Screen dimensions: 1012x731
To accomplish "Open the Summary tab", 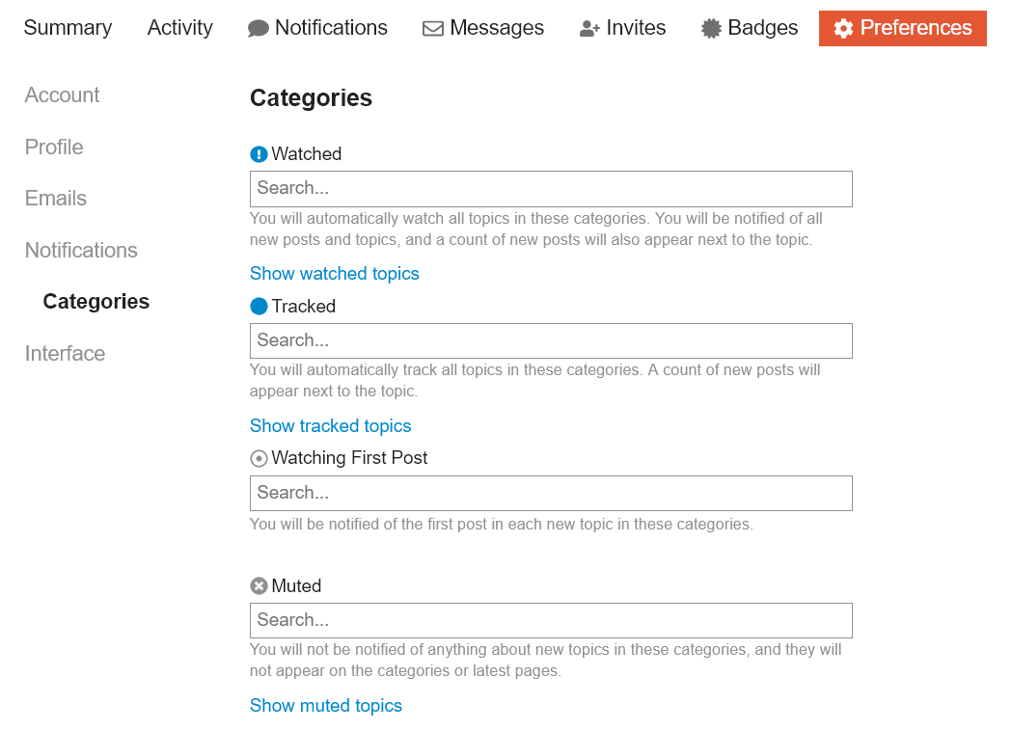I will (x=68, y=28).
